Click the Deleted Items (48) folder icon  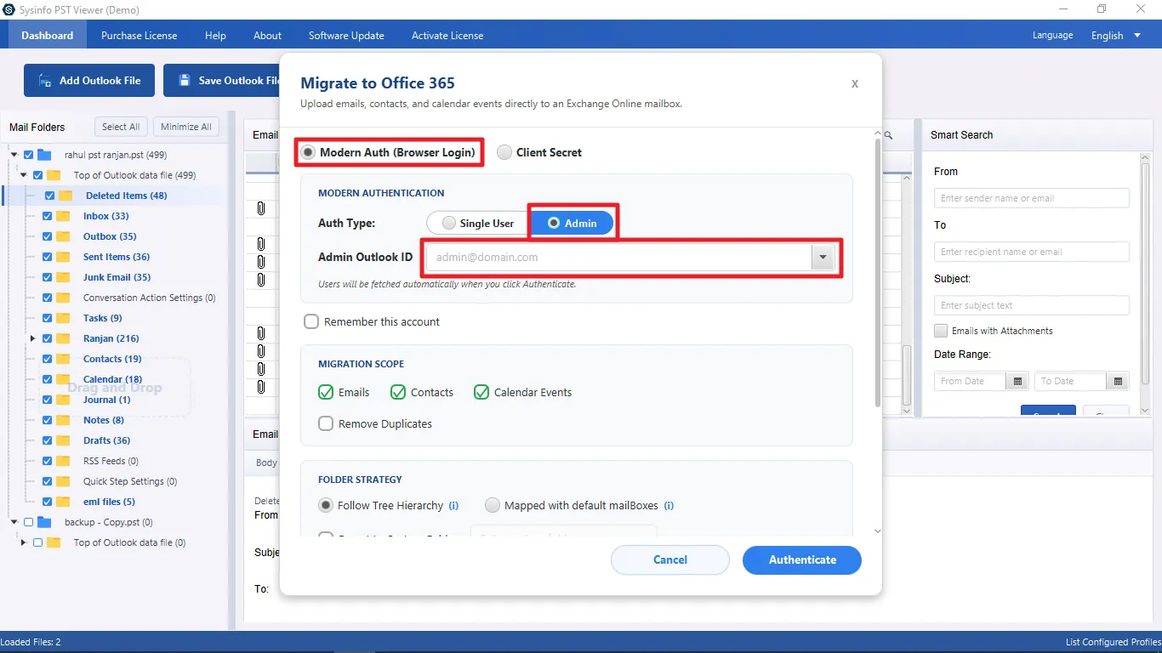[x=66, y=196]
